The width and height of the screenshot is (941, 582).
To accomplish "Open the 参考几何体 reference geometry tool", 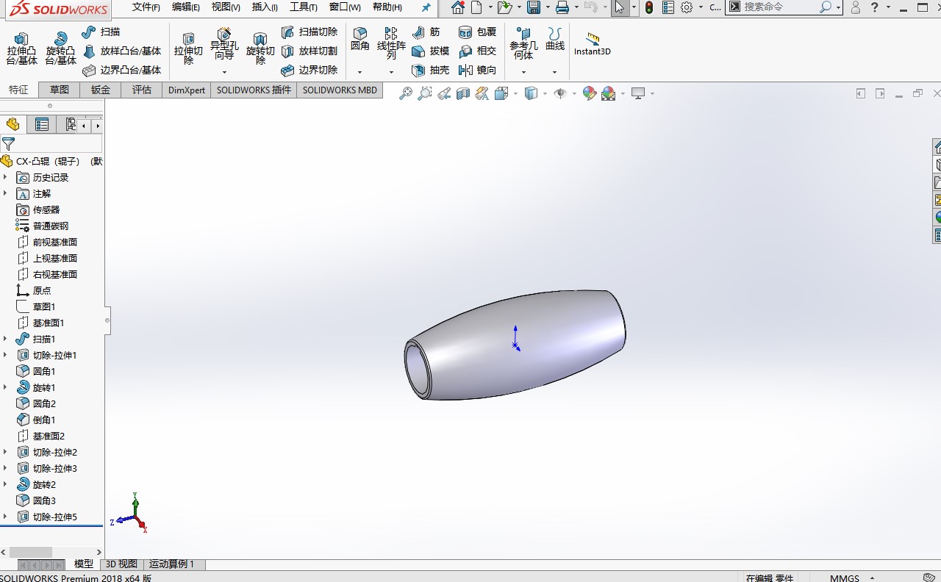I will (523, 44).
